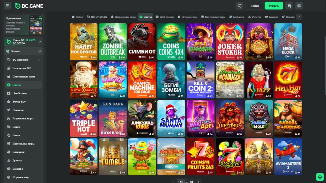Screen dimensions: 326x183
Task: Click the Live Казино sidebar icon
Action: pos(9,93)
